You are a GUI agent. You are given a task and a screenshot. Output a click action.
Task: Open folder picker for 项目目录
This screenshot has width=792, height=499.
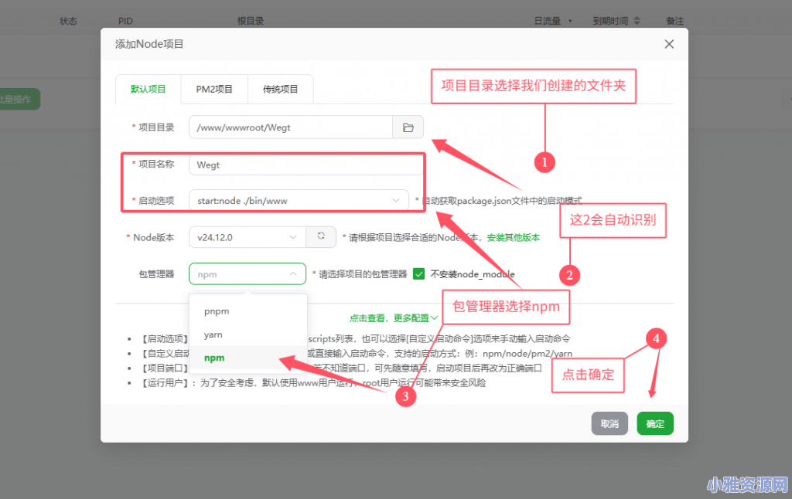(408, 127)
